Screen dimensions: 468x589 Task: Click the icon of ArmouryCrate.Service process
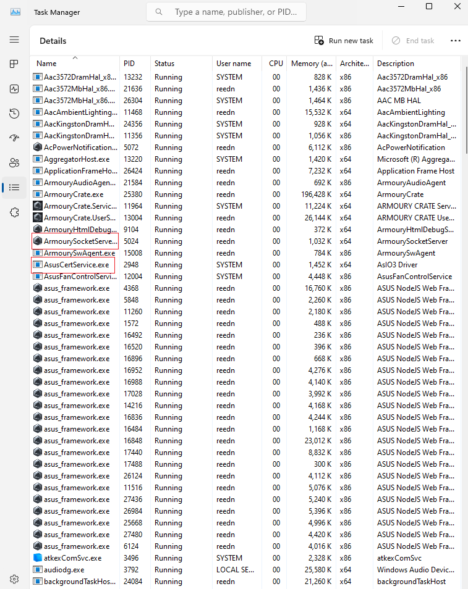pyautogui.click(x=37, y=206)
